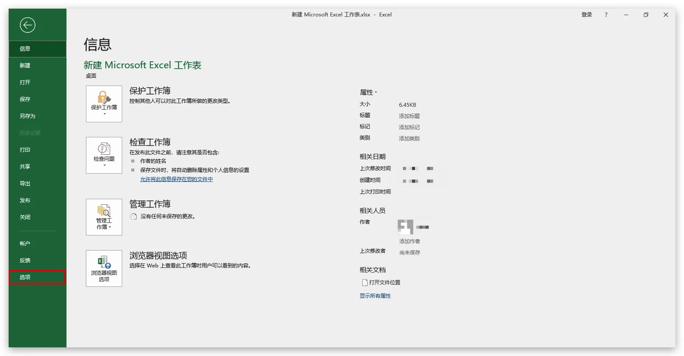
Task: Open 选项 (Options) in the sidebar
Action: (x=25, y=277)
